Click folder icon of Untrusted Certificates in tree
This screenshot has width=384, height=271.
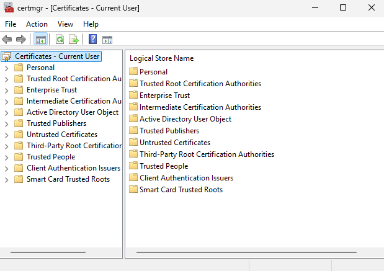19,134
